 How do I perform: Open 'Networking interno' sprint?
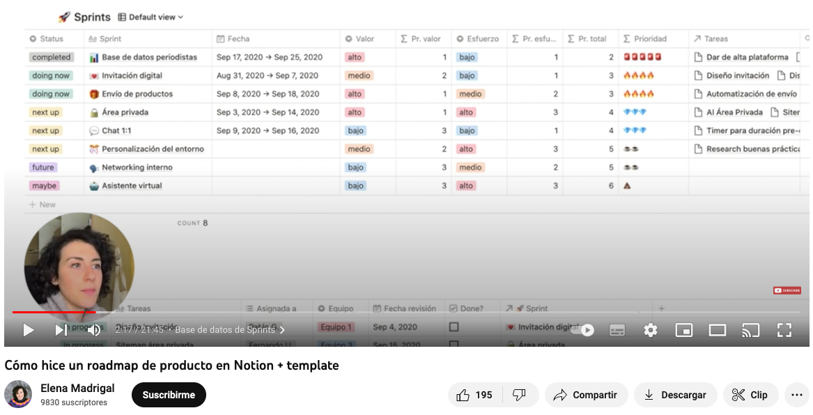tap(137, 167)
